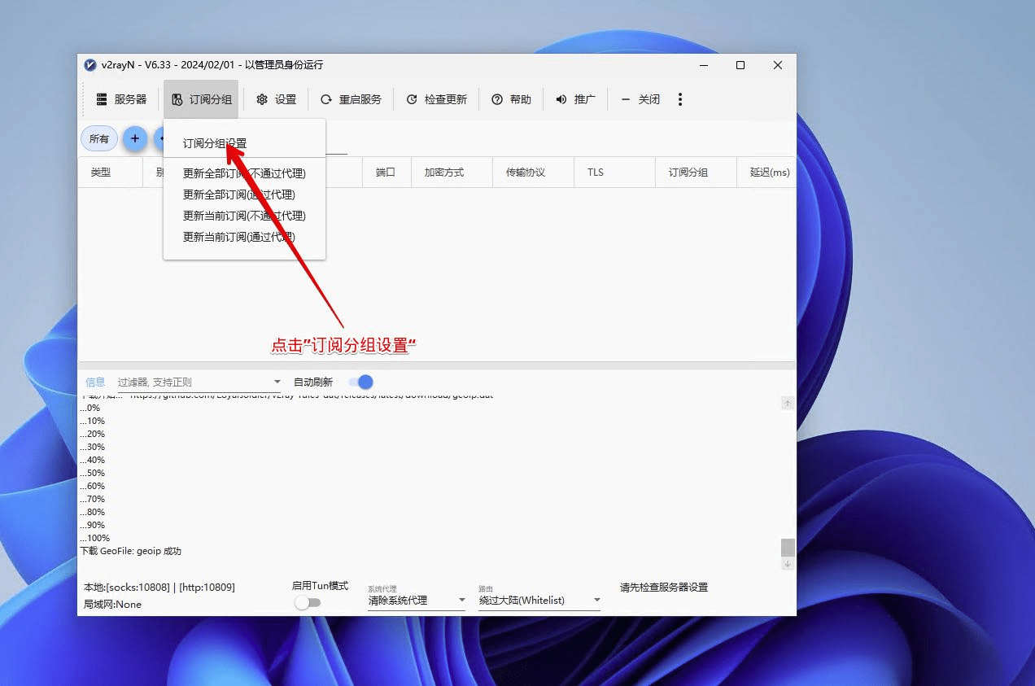Expand the log filter dropdown arrow

[x=277, y=382]
